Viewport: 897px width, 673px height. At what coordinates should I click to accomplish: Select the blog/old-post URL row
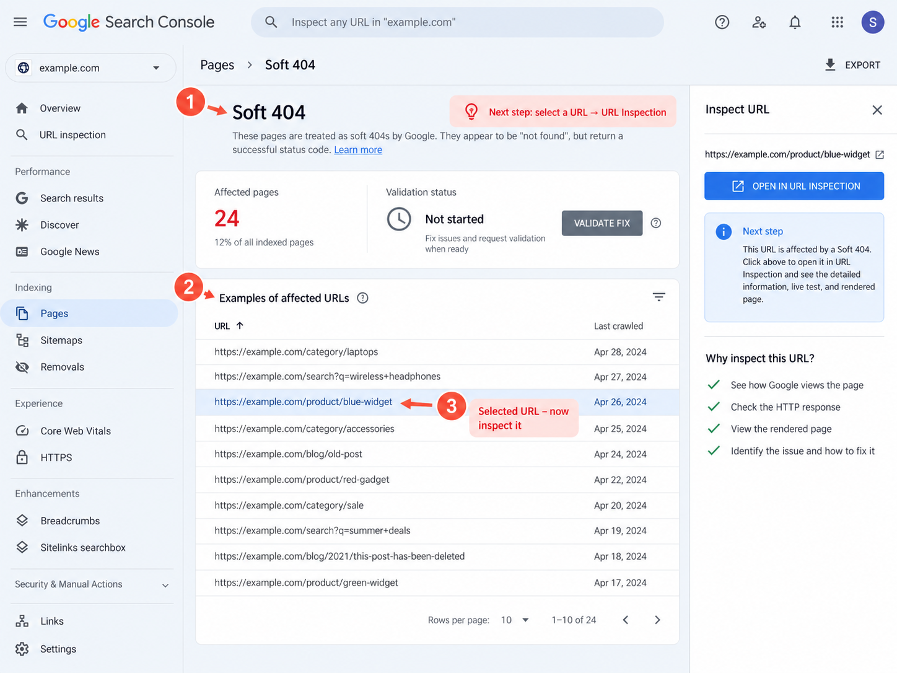click(437, 454)
